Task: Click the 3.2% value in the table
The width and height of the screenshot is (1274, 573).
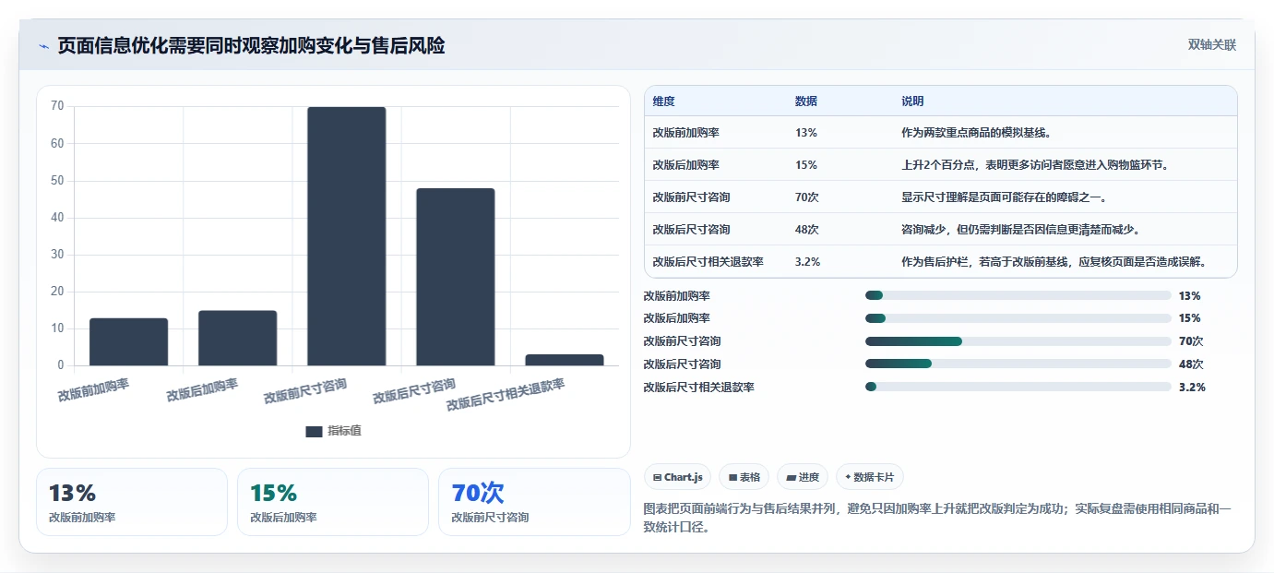Action: coord(809,262)
